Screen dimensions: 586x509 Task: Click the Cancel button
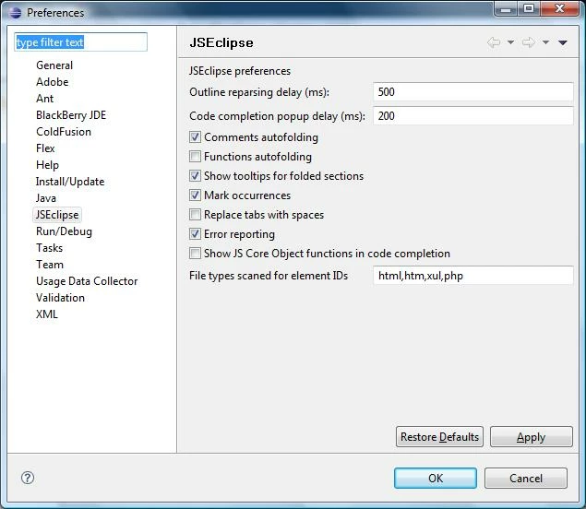tap(526, 478)
